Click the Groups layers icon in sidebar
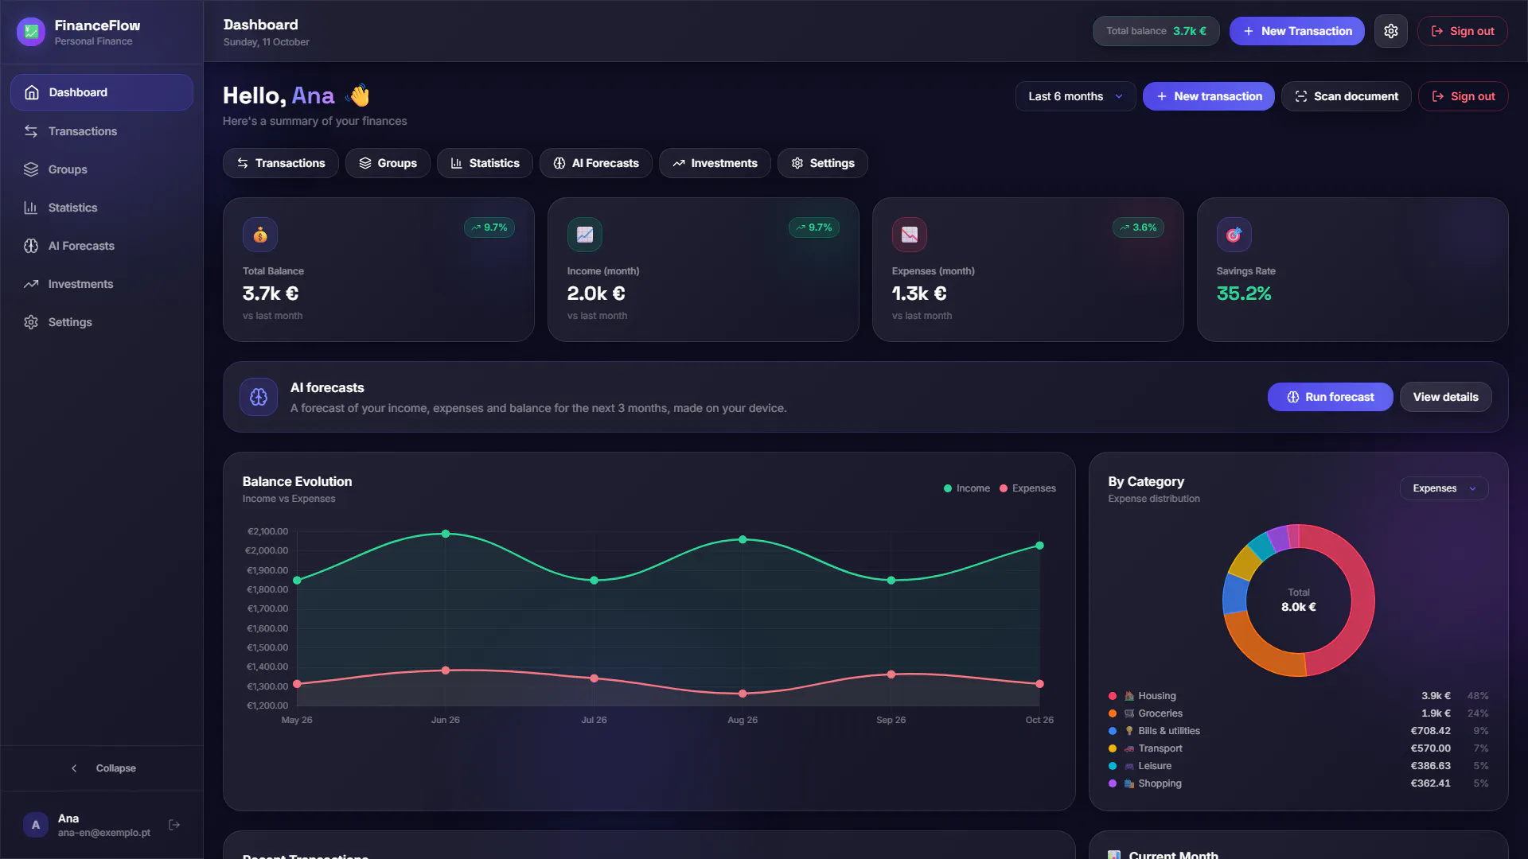1528x859 pixels. click(31, 169)
